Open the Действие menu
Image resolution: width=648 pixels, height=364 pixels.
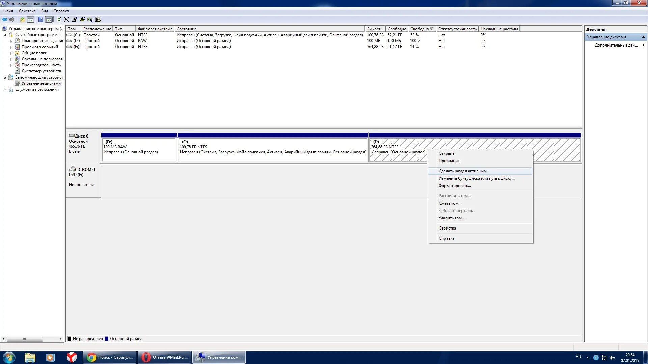click(x=27, y=11)
